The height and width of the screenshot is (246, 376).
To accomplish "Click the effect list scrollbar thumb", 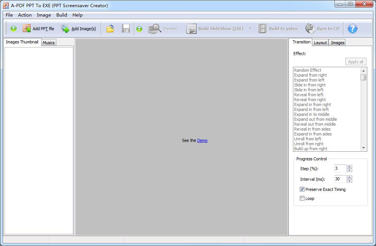I will click(364, 77).
